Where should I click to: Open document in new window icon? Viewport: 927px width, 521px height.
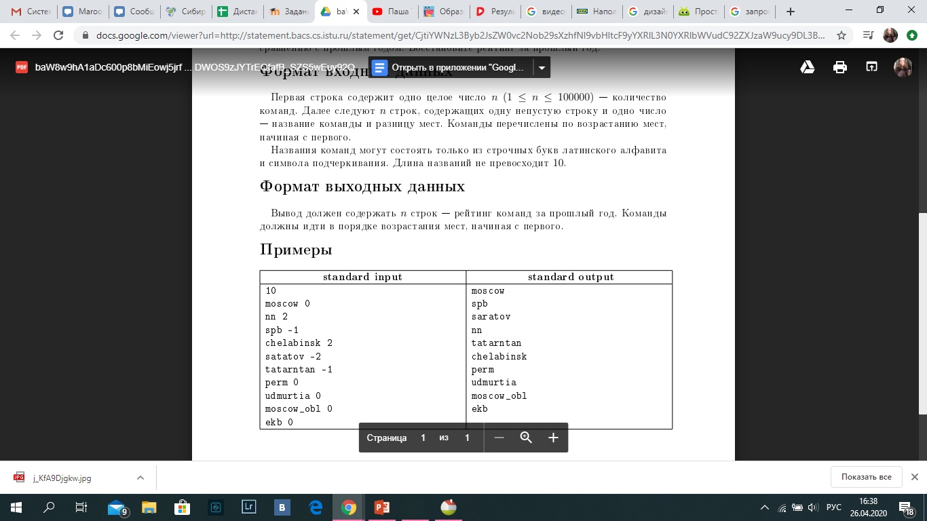[x=871, y=67]
